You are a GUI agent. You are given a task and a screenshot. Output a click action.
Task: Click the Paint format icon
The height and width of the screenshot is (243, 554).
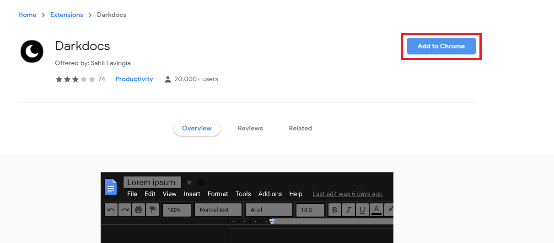[x=152, y=210]
